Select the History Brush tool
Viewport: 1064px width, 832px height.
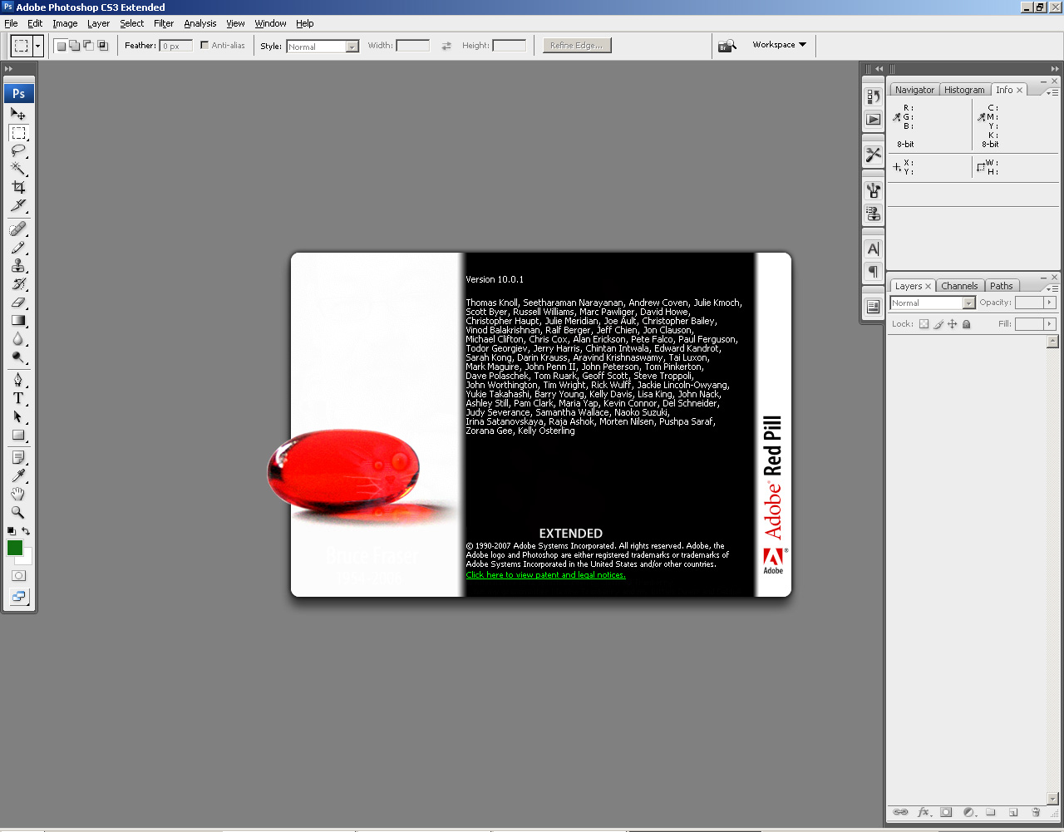[x=18, y=284]
